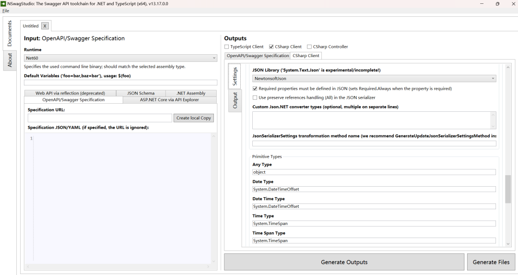
Task: Click the Specification URL input field
Action: 100,118
